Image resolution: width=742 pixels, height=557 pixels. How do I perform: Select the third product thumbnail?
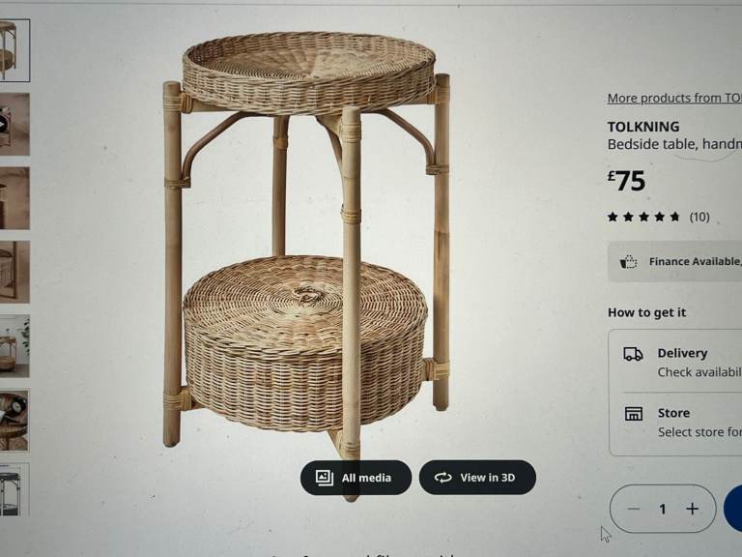14,198
